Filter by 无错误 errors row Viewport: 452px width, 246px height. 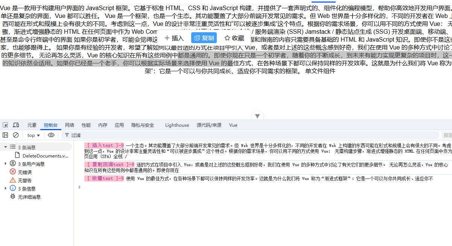pyautogui.click(x=36, y=172)
